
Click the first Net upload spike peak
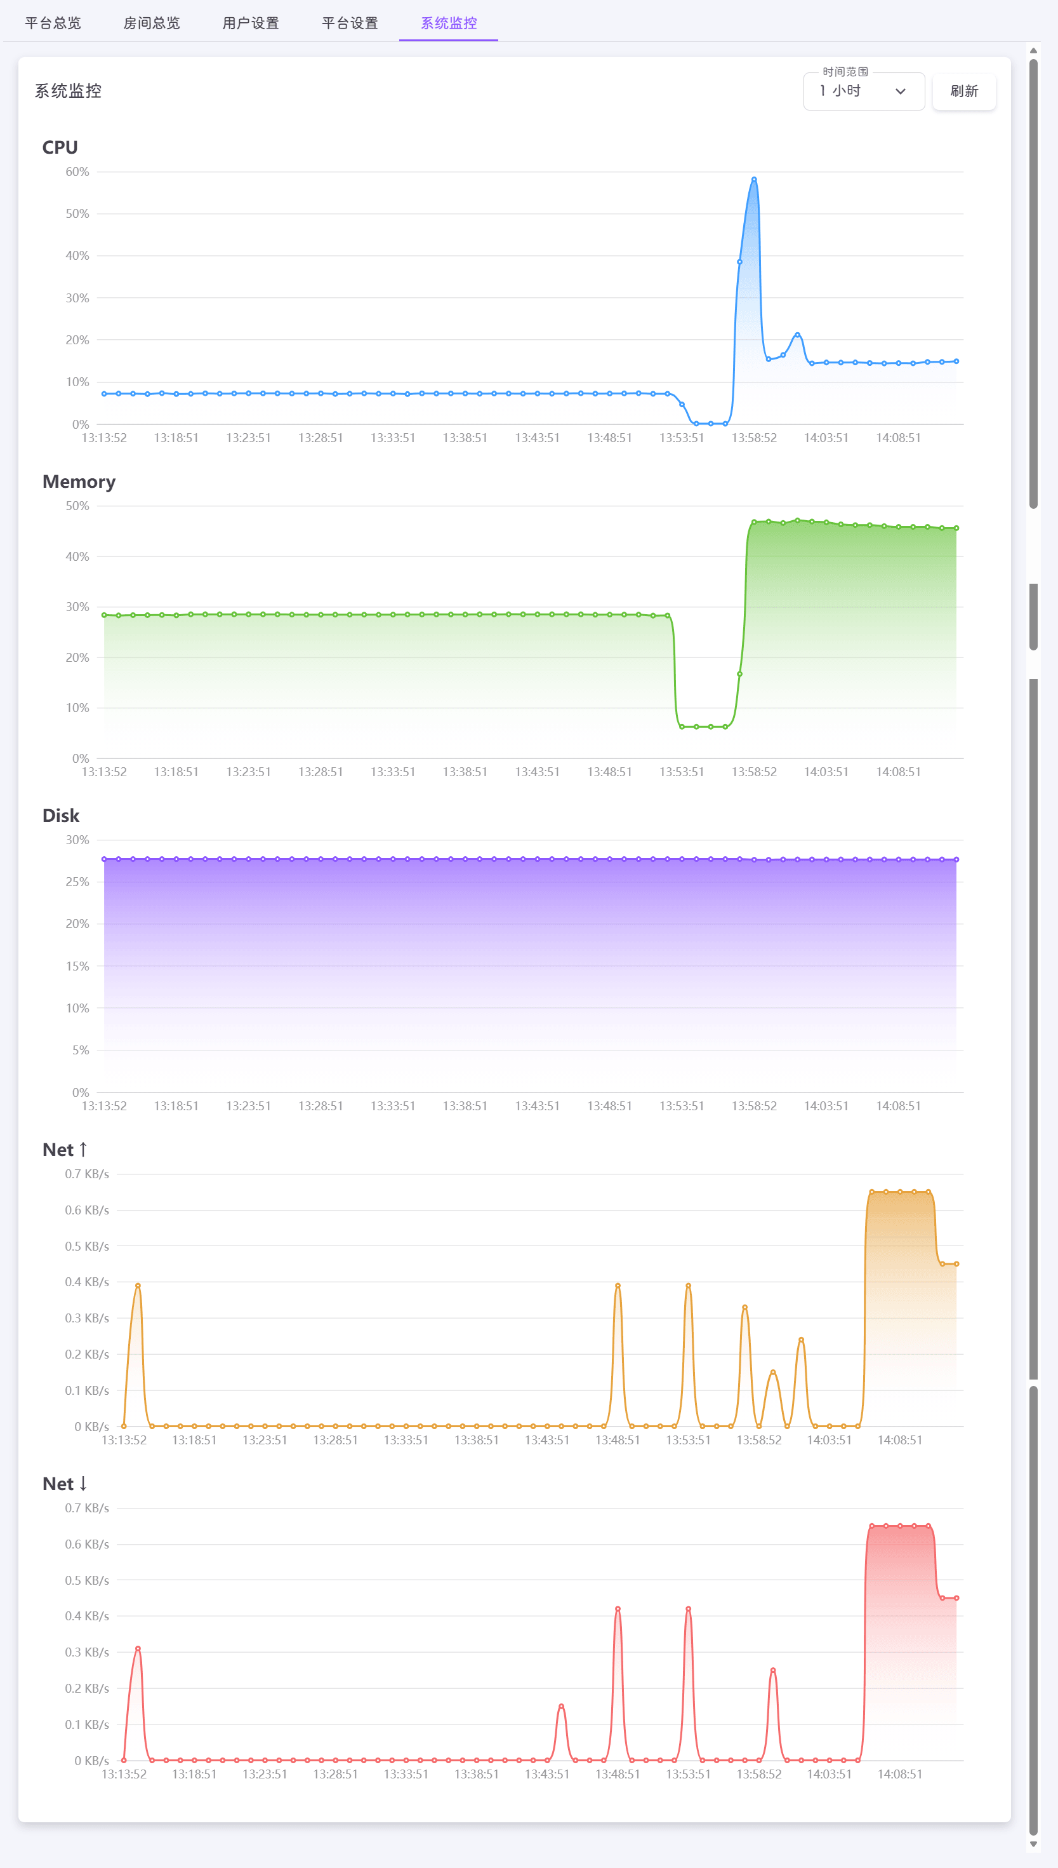[x=138, y=1286]
